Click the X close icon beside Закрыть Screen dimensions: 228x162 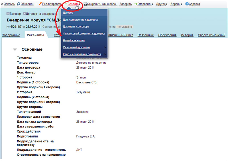pos(2,4)
